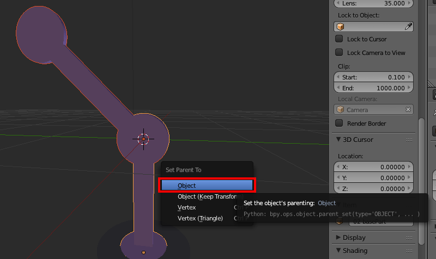Click the camera object icon in Local Camera
Viewport: 436px width, 259px height.
[340, 110]
